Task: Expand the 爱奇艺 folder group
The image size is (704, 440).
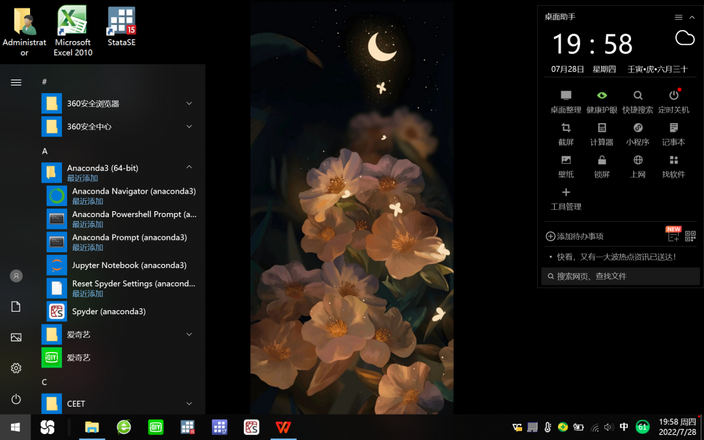Action: click(121, 334)
